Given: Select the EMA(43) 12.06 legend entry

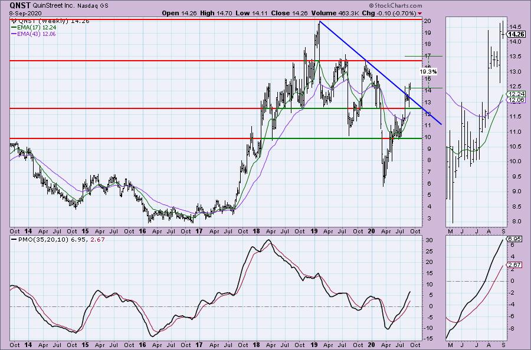Looking at the screenshot, I should click(34, 34).
